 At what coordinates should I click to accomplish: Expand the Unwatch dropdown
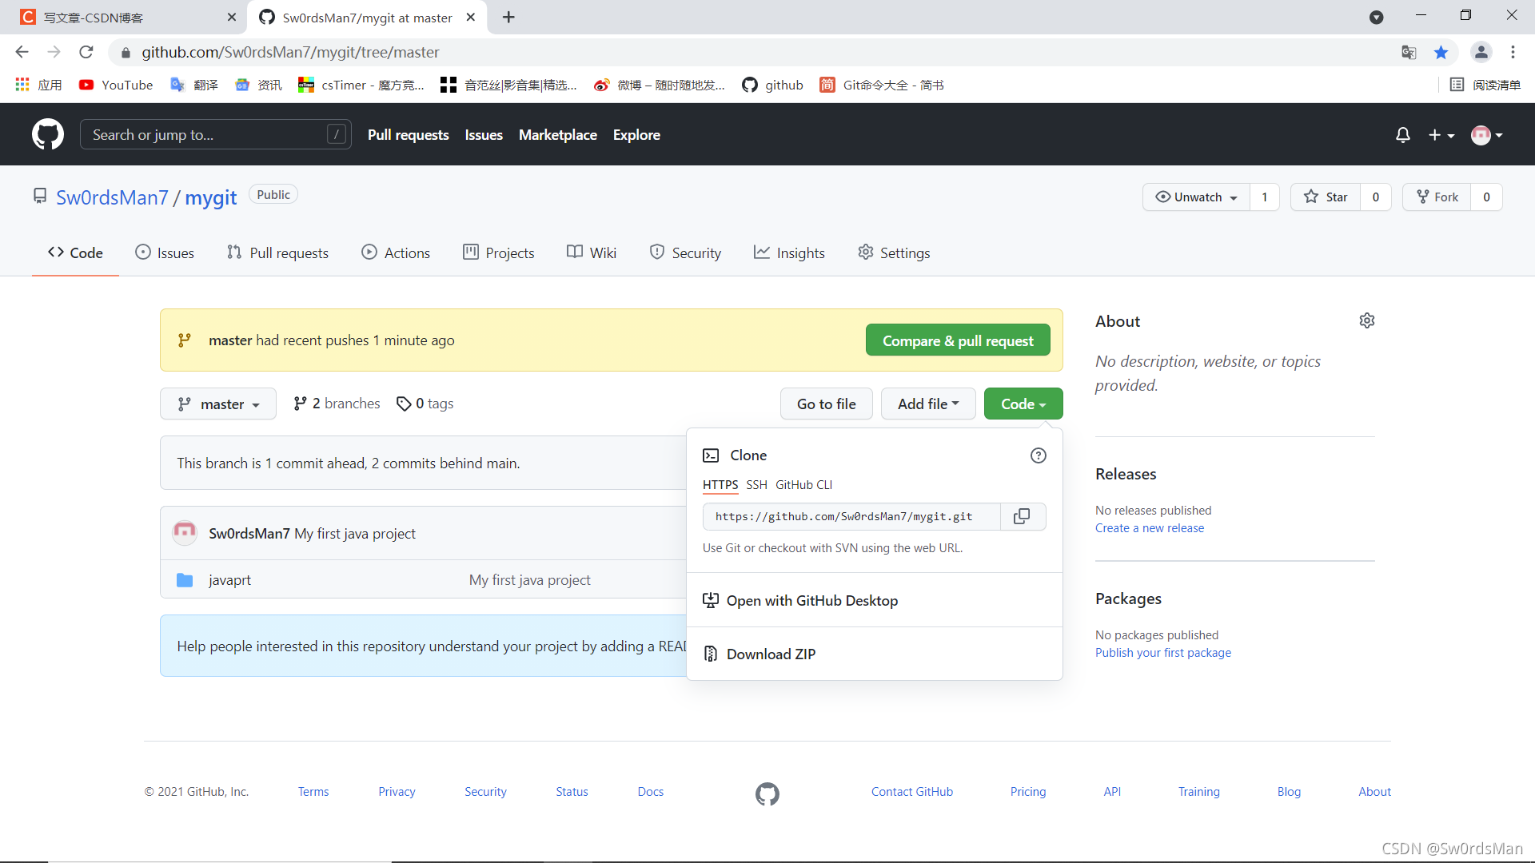click(1197, 197)
